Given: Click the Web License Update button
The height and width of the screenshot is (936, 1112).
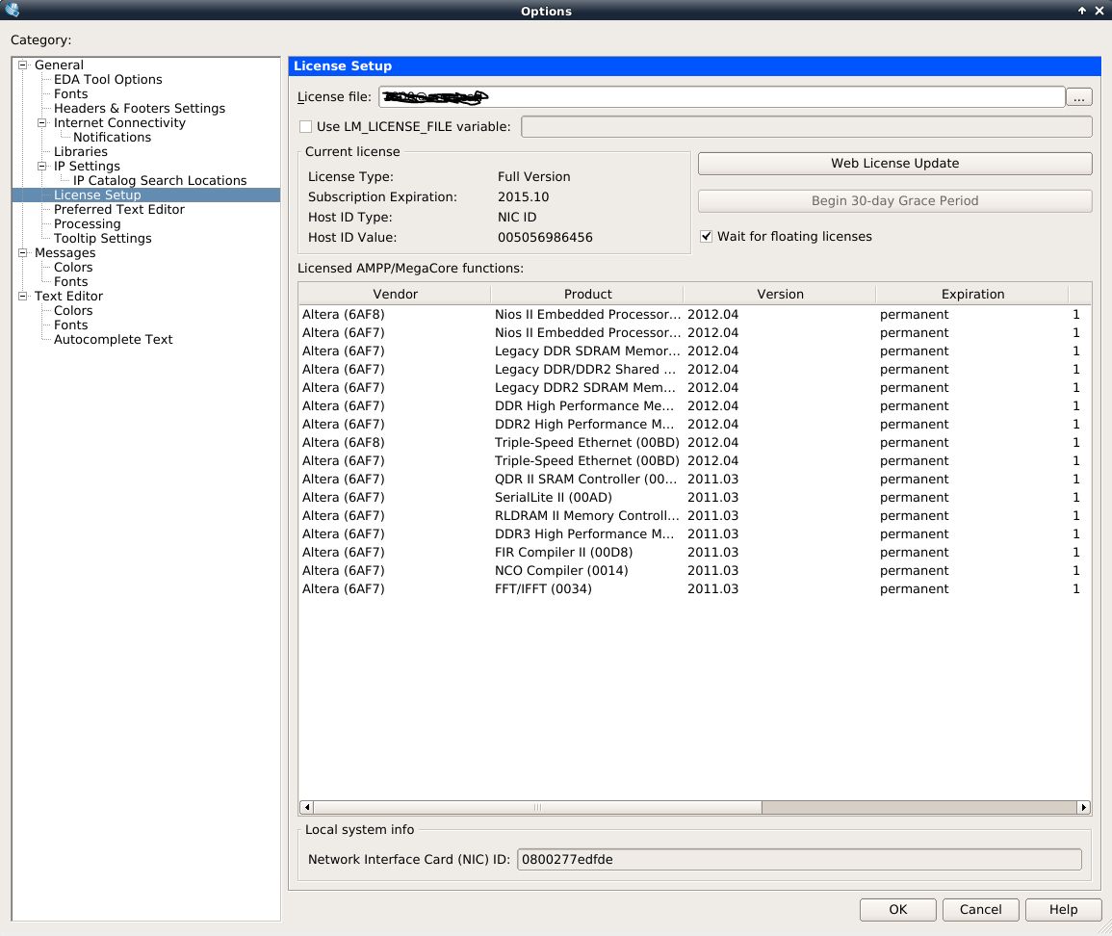Looking at the screenshot, I should 894,164.
